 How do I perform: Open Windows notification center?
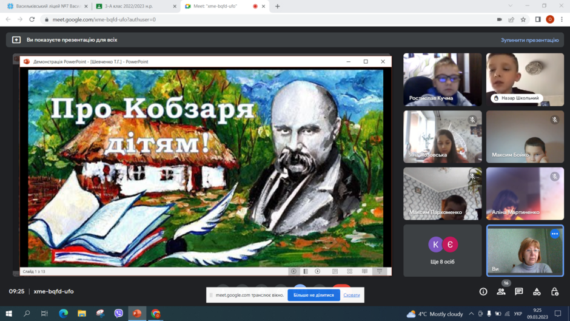(558, 313)
